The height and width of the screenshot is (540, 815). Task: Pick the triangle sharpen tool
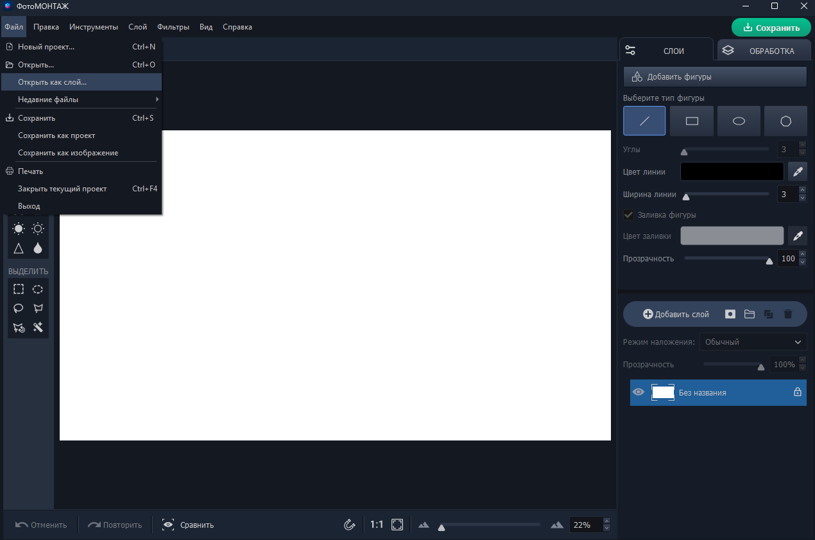[19, 248]
